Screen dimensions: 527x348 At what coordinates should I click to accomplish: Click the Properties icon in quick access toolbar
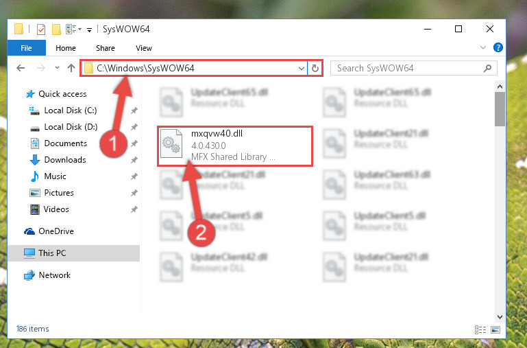pos(40,30)
